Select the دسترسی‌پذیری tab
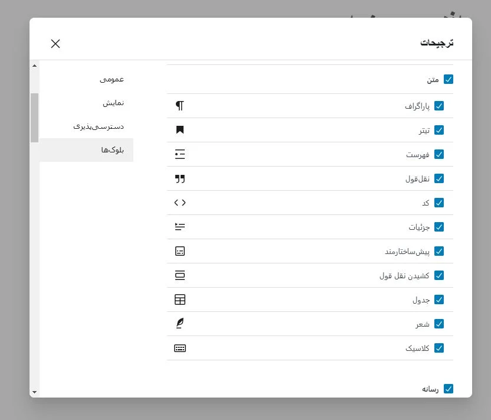Viewport: 491px width, 420px height. (99, 126)
